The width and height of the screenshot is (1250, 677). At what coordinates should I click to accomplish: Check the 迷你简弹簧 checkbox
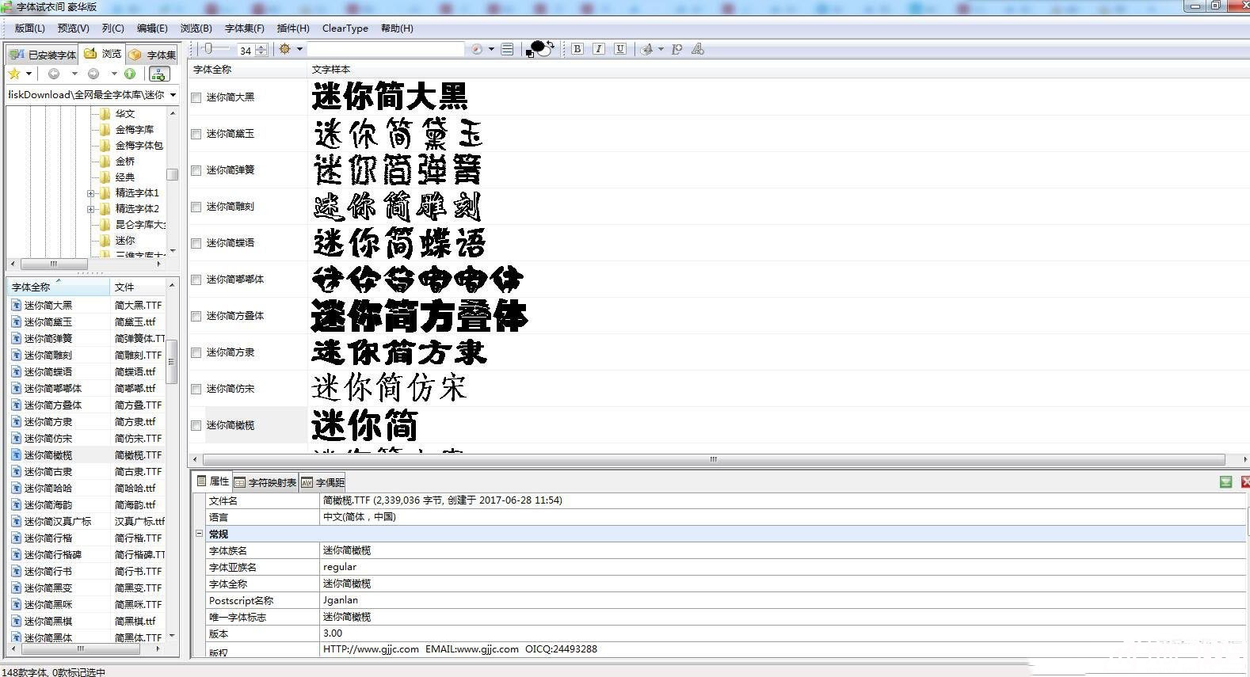coord(196,170)
